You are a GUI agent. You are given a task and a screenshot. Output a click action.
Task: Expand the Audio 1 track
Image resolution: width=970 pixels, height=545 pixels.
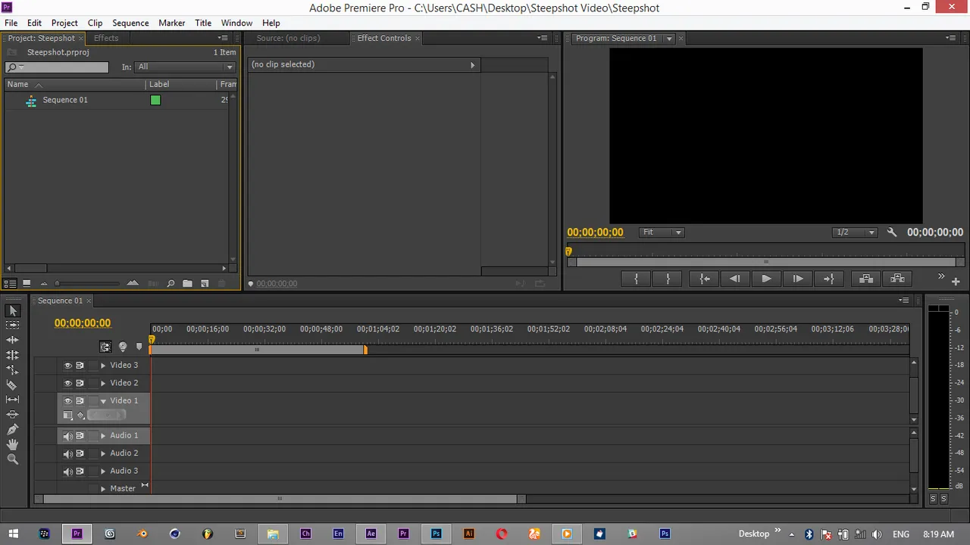point(103,436)
